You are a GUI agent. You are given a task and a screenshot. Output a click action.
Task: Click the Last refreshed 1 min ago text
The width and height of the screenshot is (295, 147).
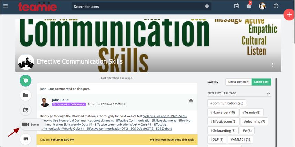pyautogui.click(x=117, y=78)
